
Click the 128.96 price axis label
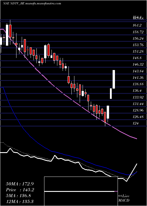tap(138, 110)
